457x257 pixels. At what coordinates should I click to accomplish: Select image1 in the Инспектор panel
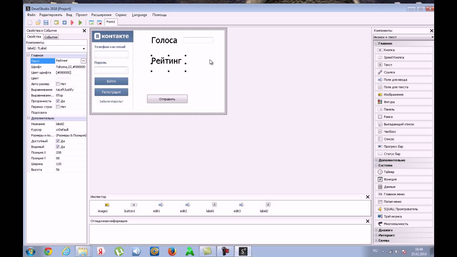103,207
